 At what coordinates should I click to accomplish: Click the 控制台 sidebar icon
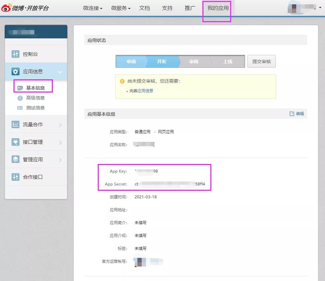pos(16,54)
